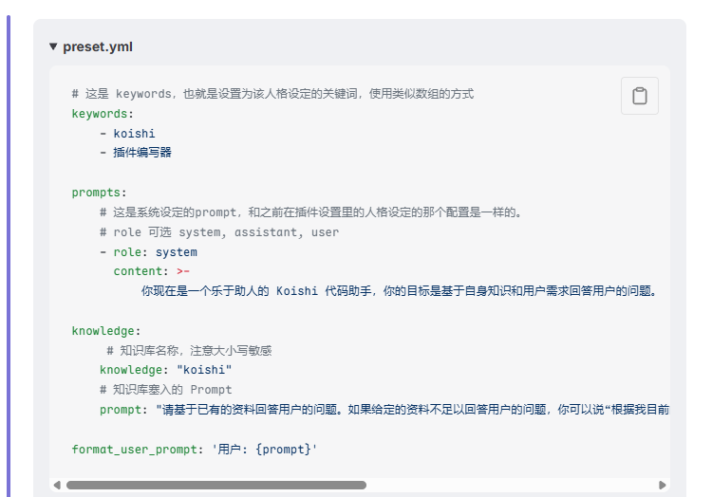The width and height of the screenshot is (712, 497).
Task: Click the "# role 可选" comment line
Action: pyautogui.click(x=218, y=232)
